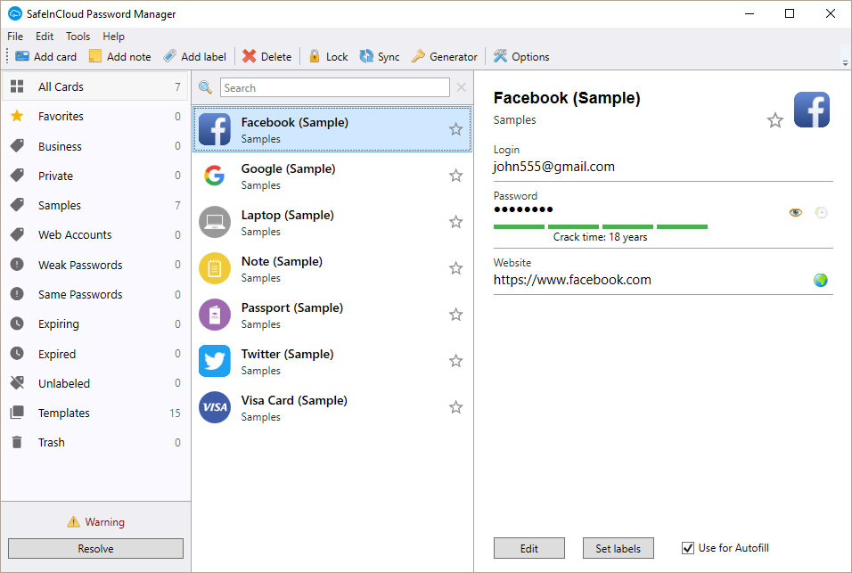Click the password strength bar

coord(601,226)
